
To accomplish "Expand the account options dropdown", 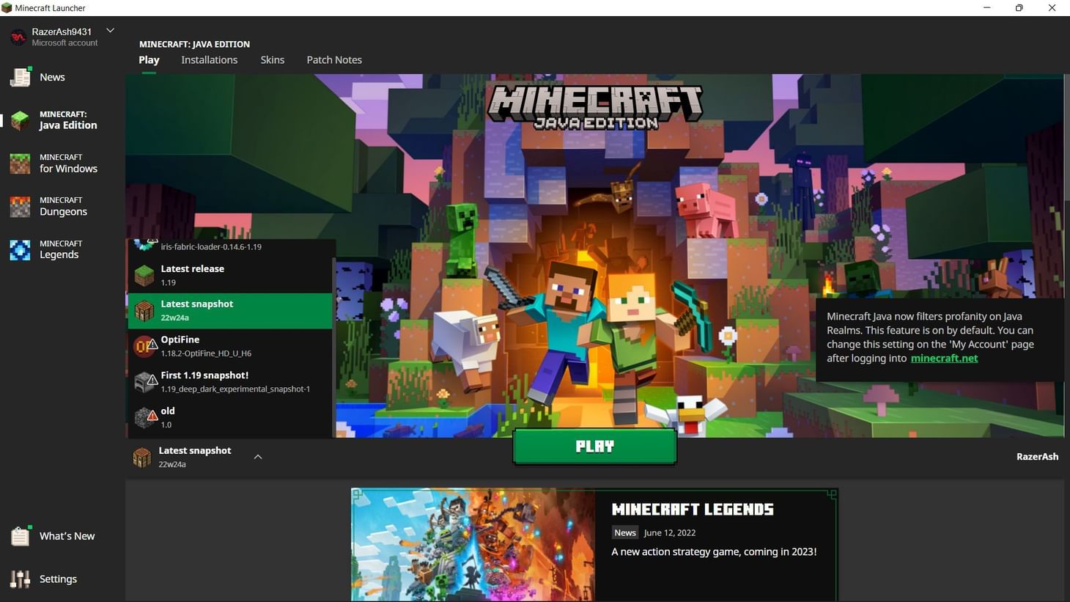I will point(110,30).
